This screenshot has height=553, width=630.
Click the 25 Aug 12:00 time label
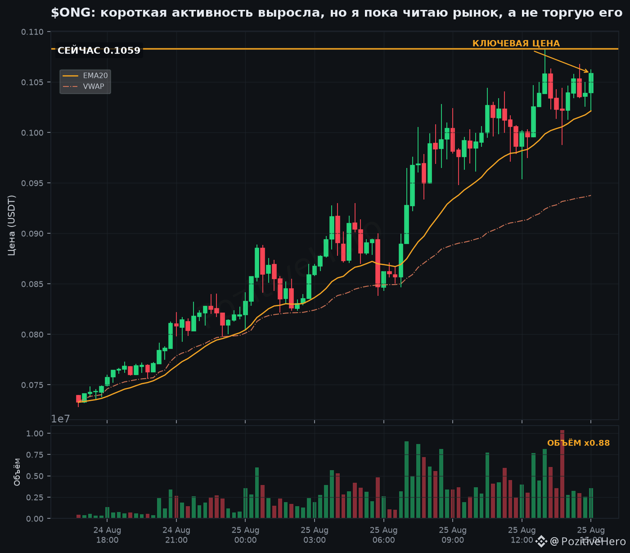pyautogui.click(x=522, y=535)
